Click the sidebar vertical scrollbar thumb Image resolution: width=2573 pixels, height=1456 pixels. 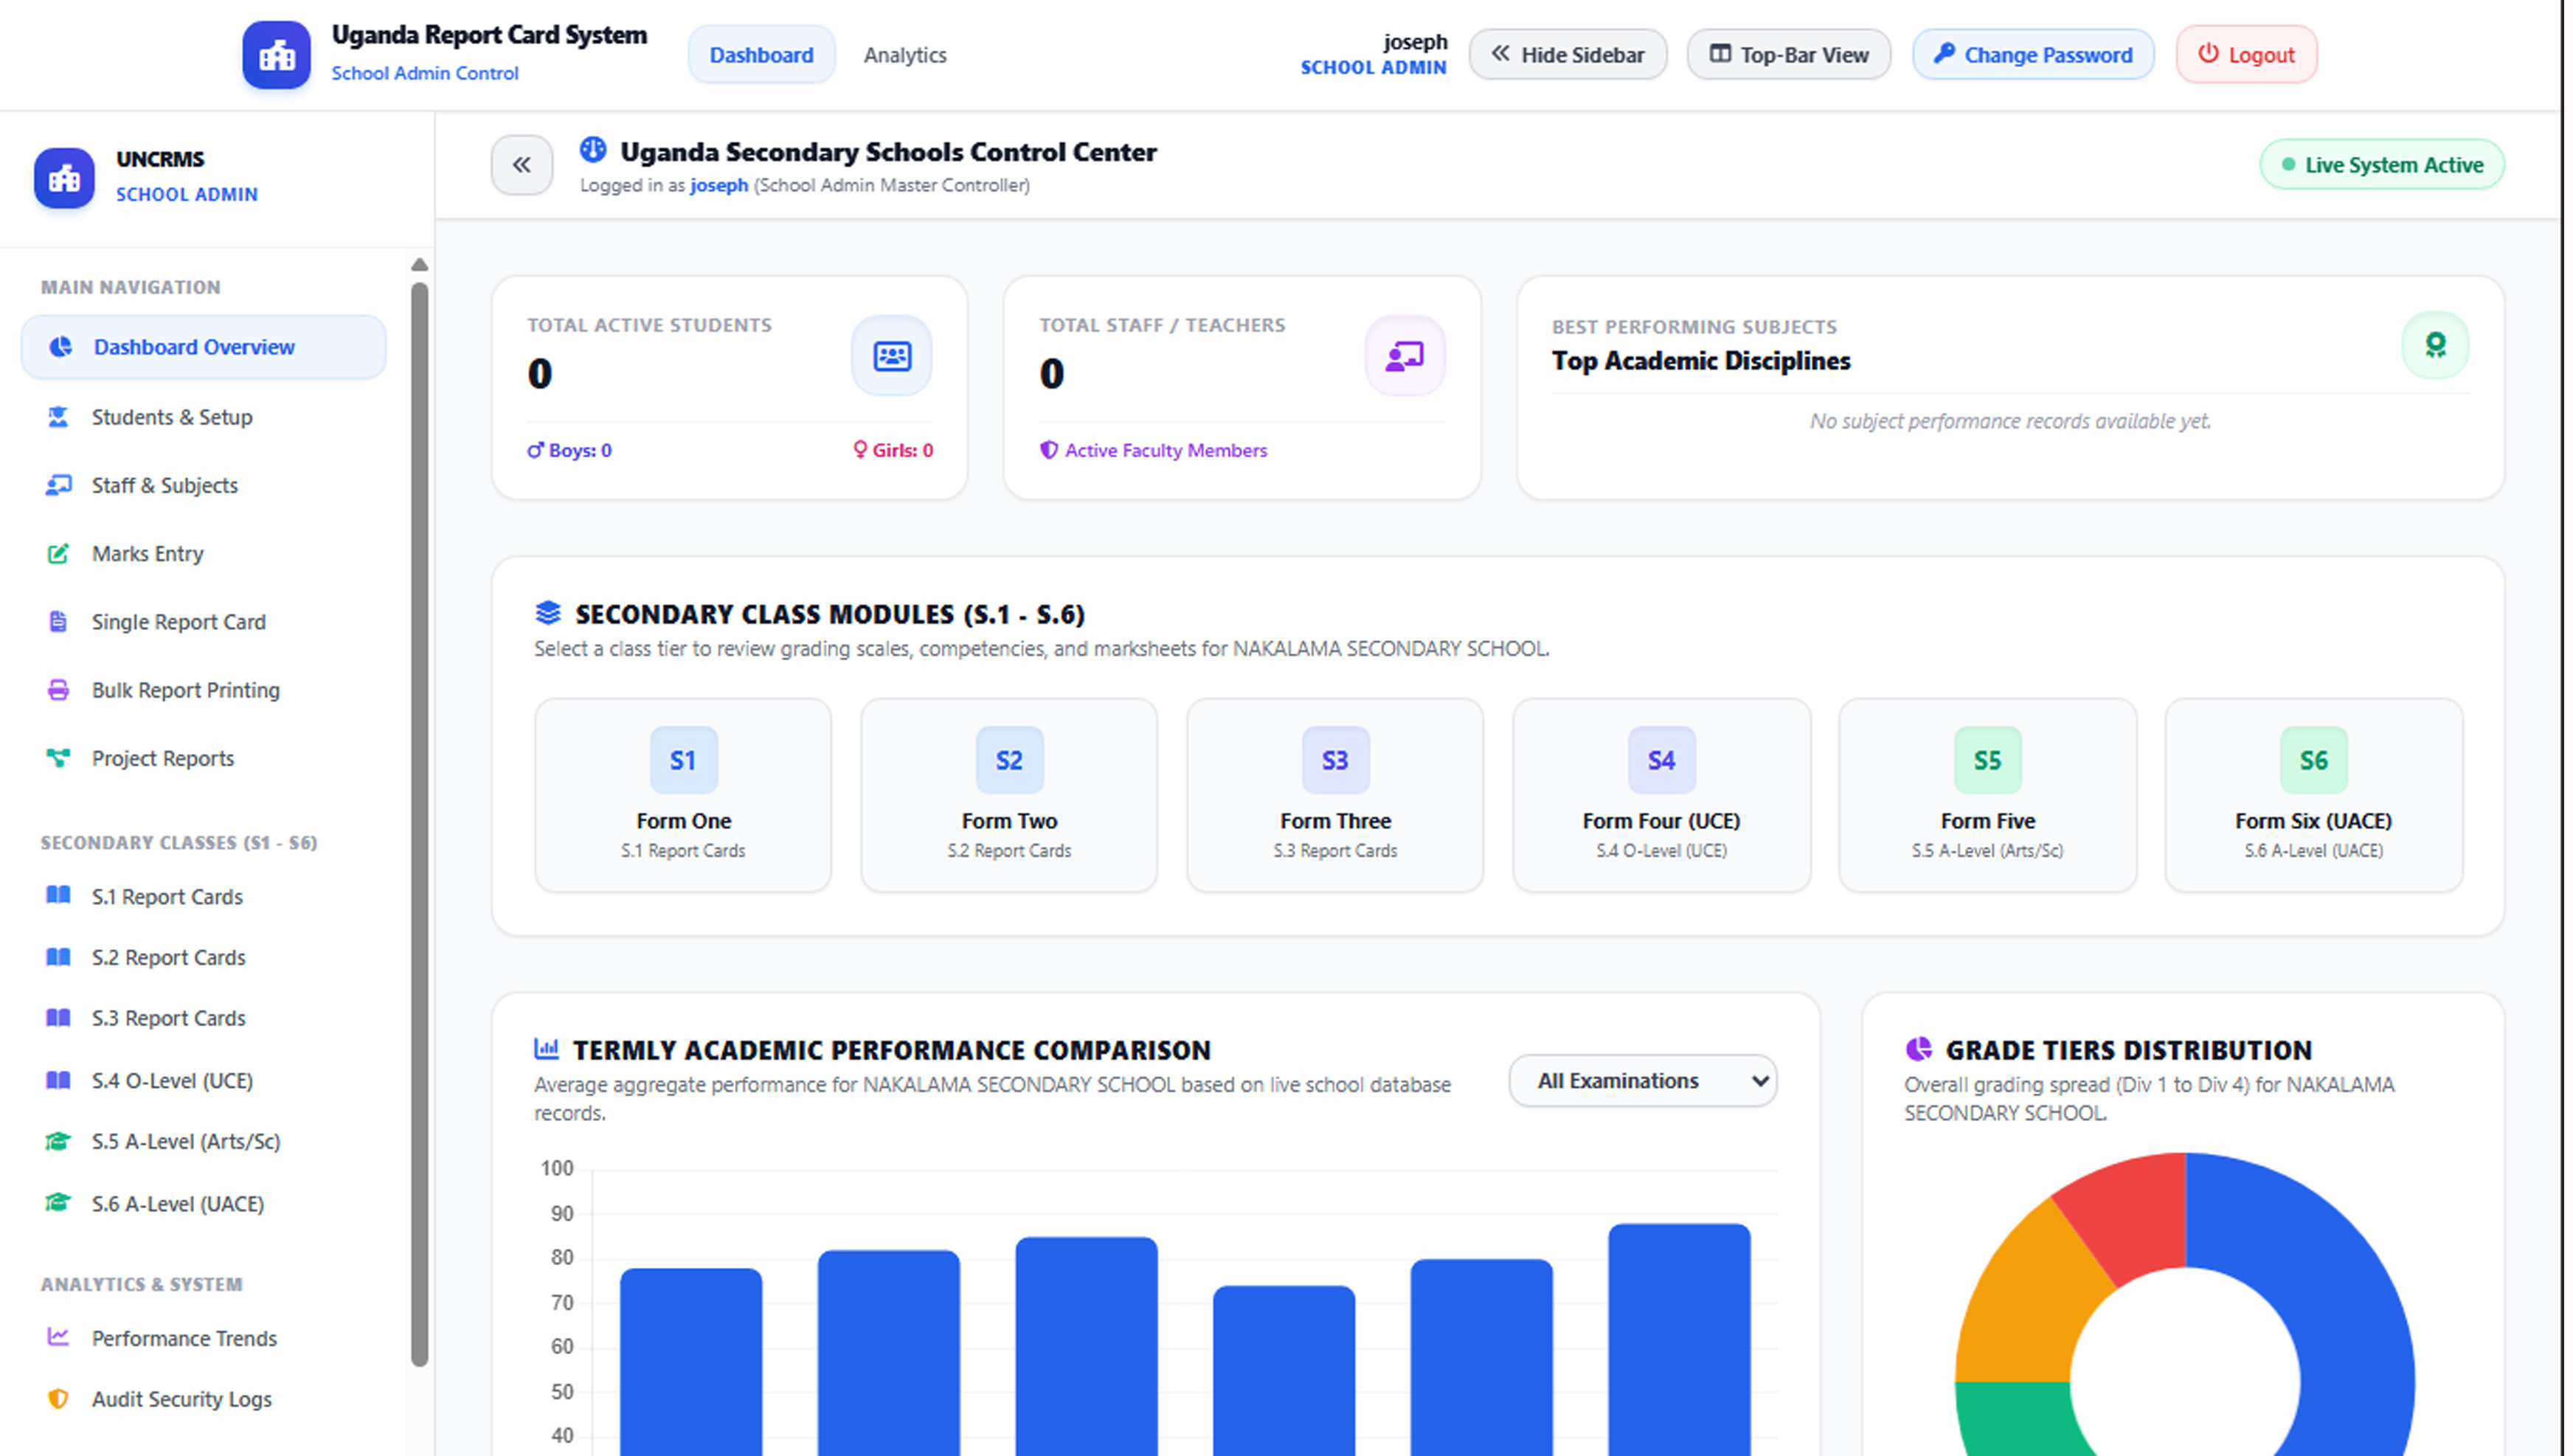click(420, 825)
